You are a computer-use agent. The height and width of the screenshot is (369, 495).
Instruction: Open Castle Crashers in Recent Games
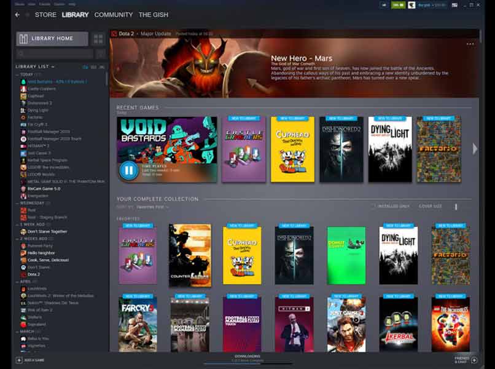coord(243,149)
